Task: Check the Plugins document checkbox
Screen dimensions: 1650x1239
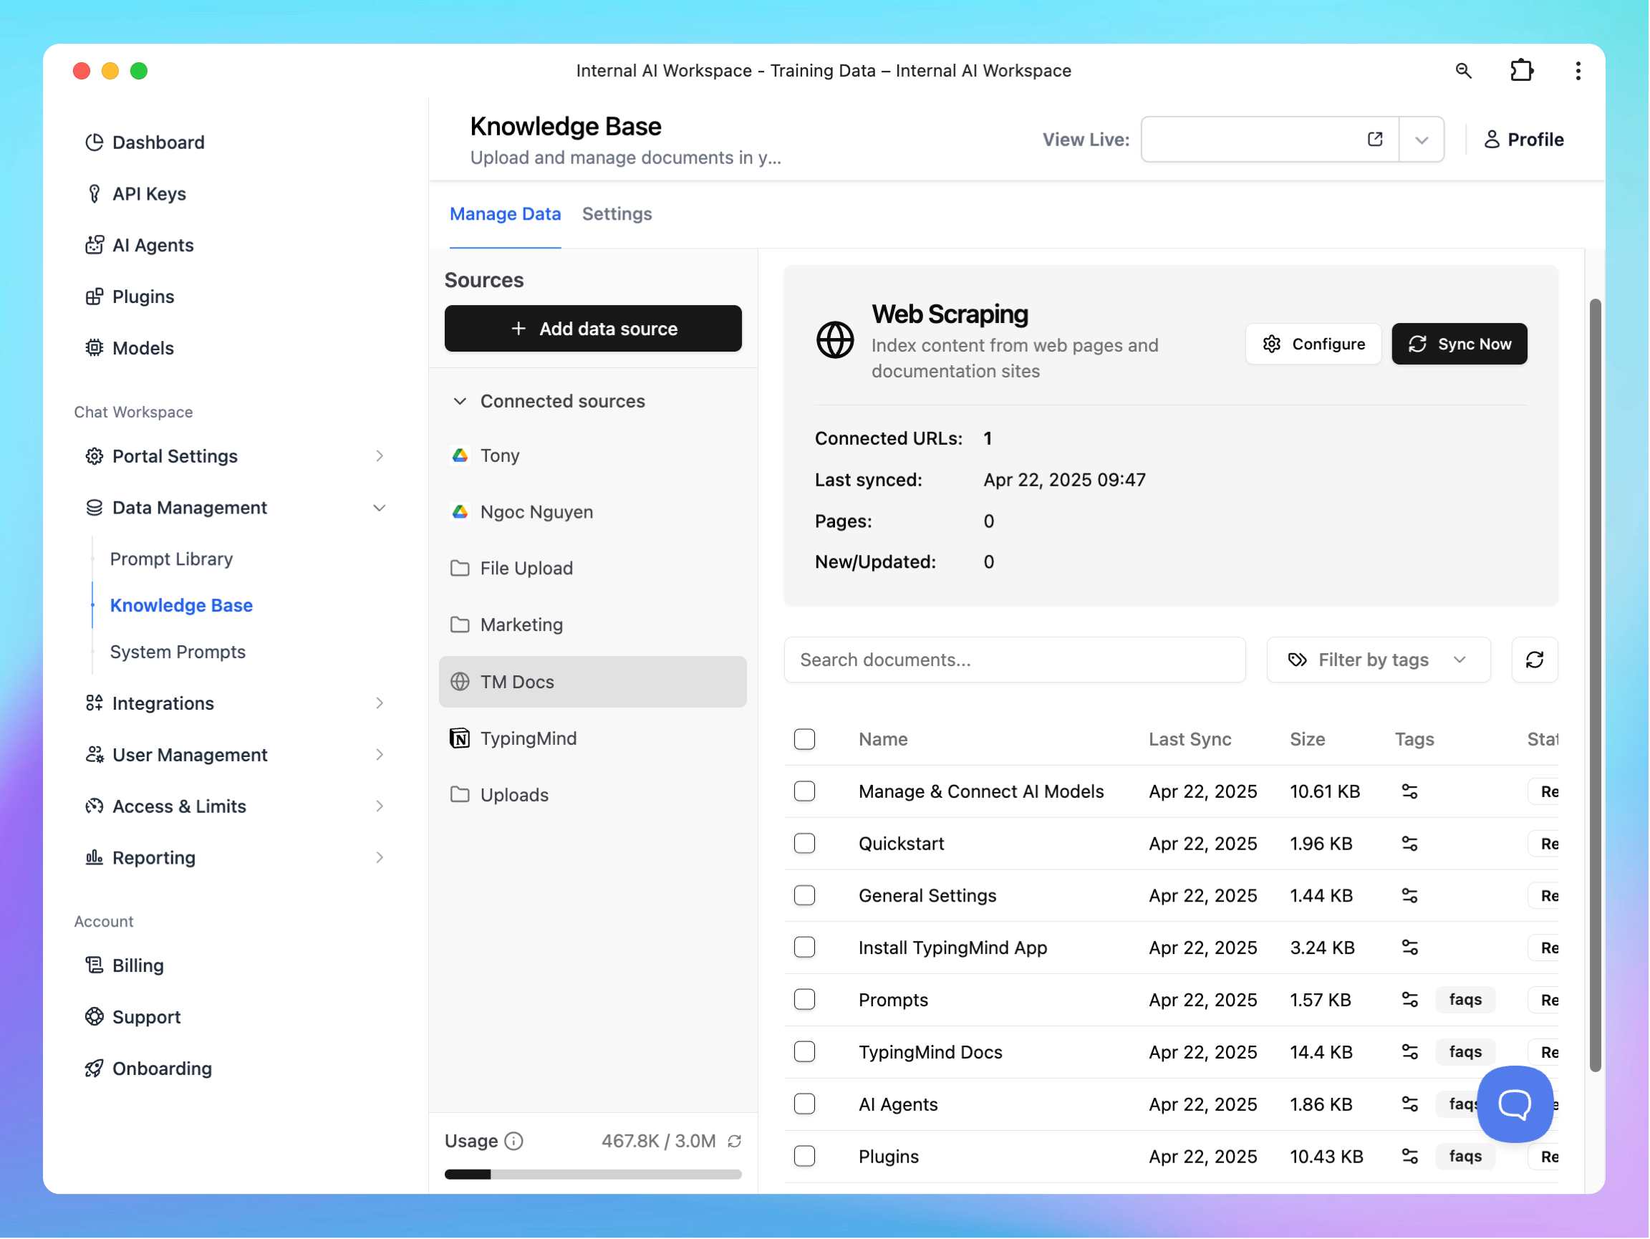Action: coord(804,1157)
